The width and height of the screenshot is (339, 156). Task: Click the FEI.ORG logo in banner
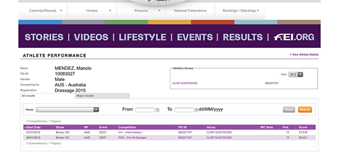(x=294, y=37)
